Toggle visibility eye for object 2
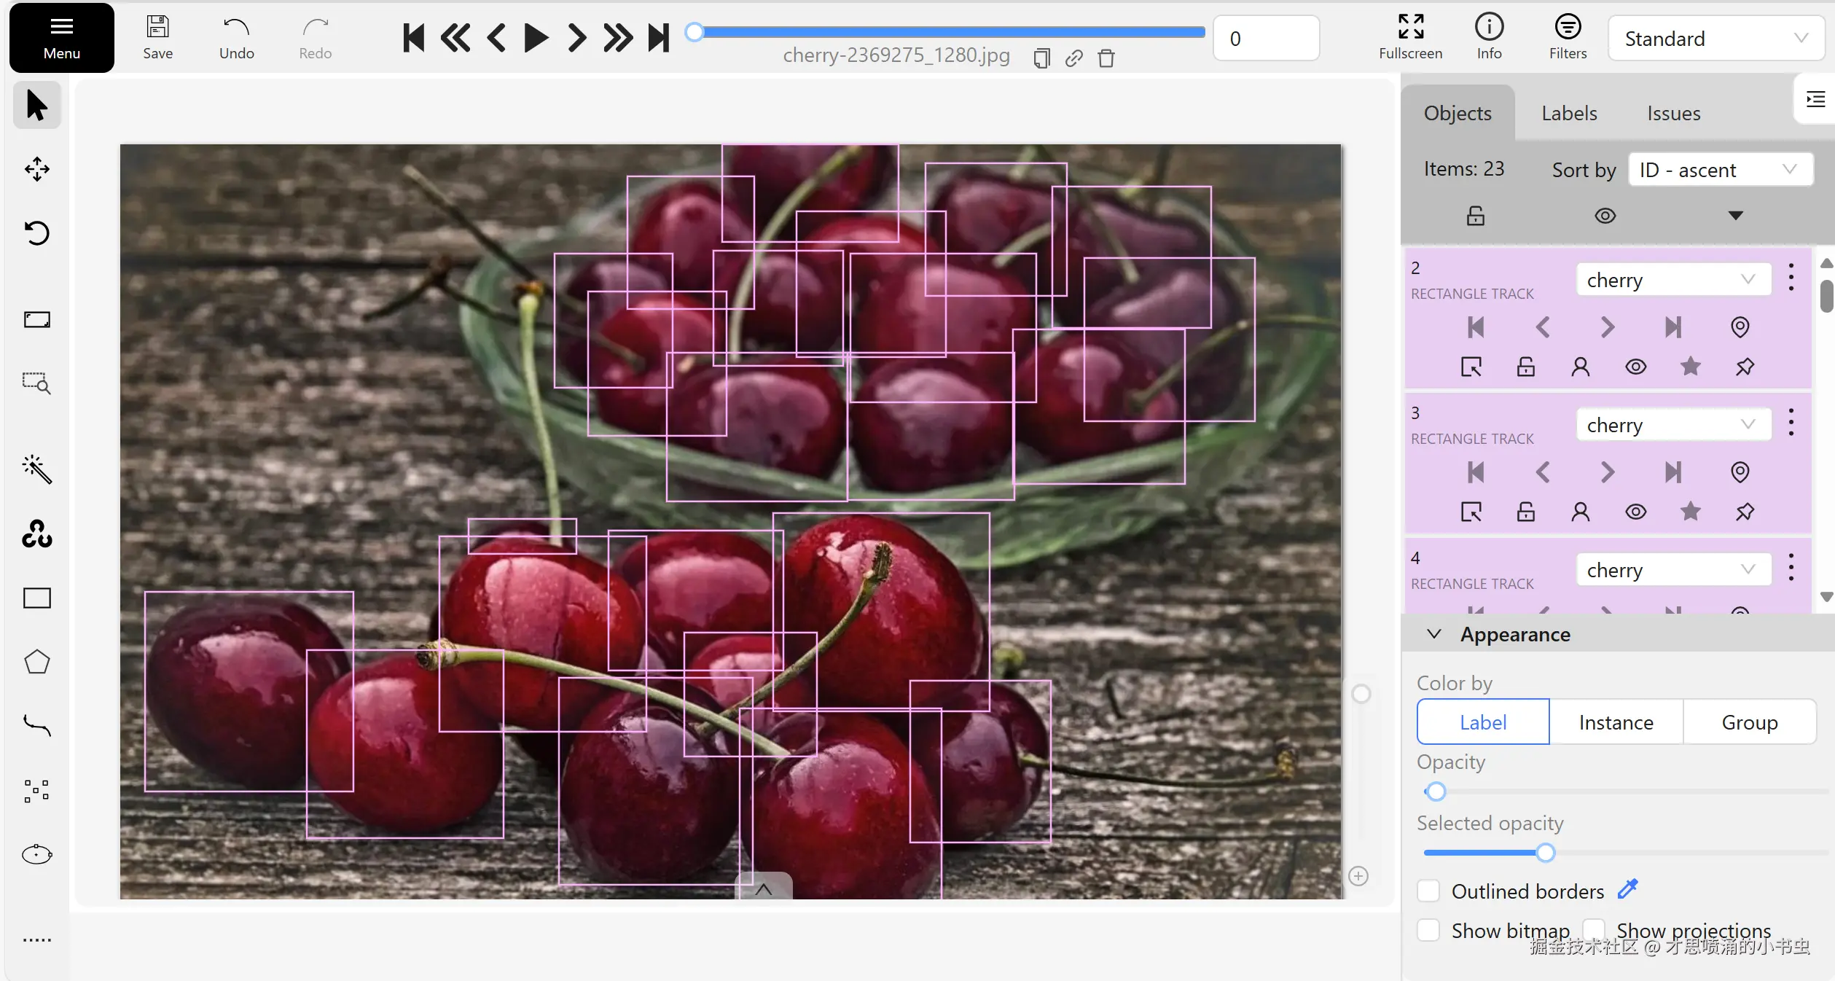This screenshot has height=981, width=1835. point(1635,367)
